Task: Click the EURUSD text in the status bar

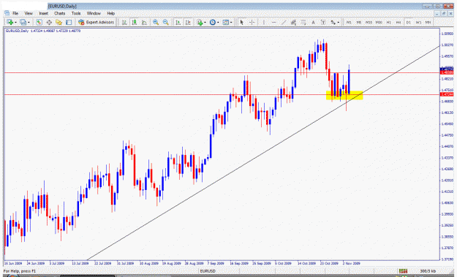Action: coord(208,271)
